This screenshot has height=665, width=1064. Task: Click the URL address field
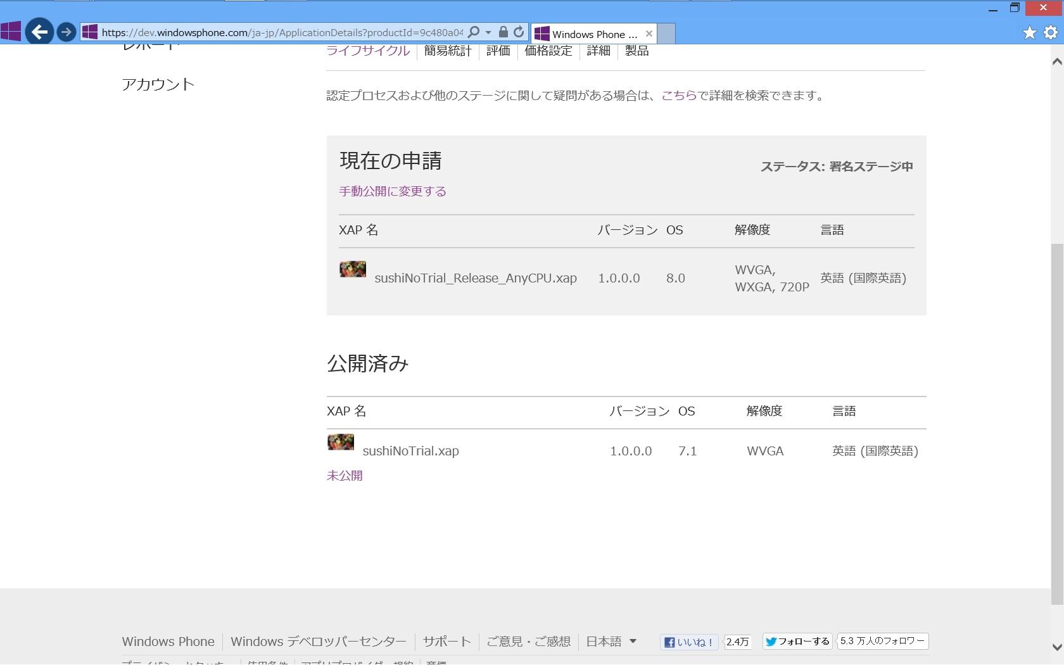(x=282, y=32)
